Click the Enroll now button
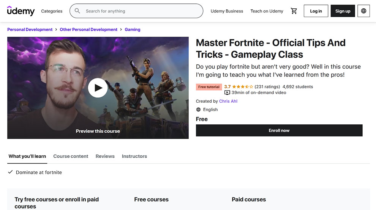This screenshot has width=376, height=210. (x=279, y=130)
